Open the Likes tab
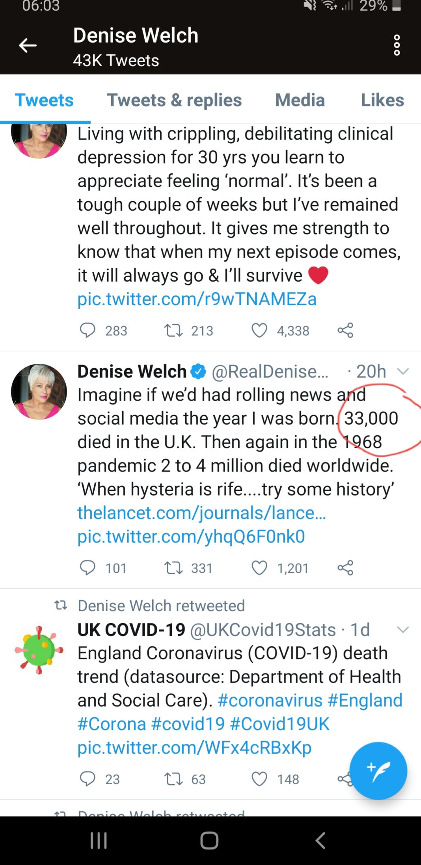Viewport: 421px width, 865px height. coord(382,100)
